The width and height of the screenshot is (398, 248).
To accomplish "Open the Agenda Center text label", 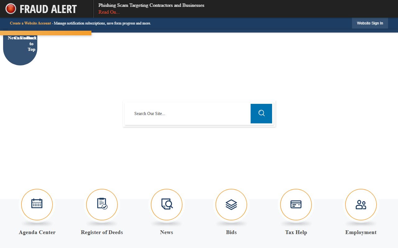I will tap(37, 232).
